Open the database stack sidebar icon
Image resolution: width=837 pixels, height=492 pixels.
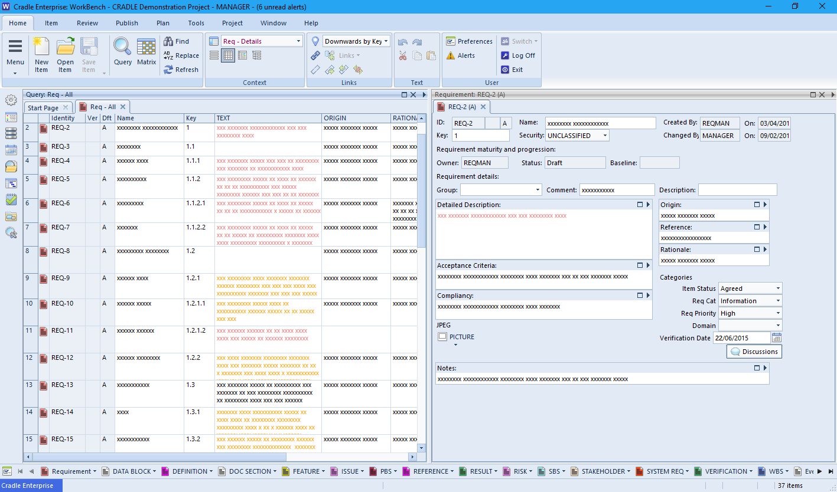[x=11, y=133]
